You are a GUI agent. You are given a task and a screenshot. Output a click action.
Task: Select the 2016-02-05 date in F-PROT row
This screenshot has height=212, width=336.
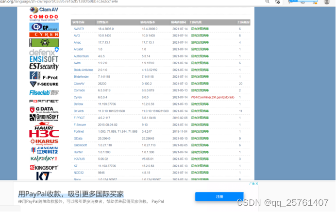(x=180, y=118)
